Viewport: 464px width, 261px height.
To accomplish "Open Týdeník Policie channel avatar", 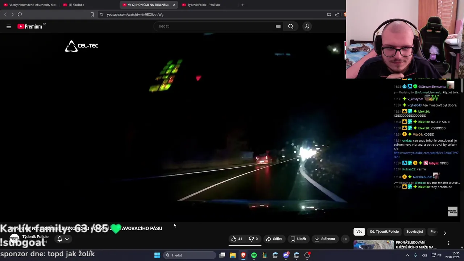I will [x=14, y=239].
